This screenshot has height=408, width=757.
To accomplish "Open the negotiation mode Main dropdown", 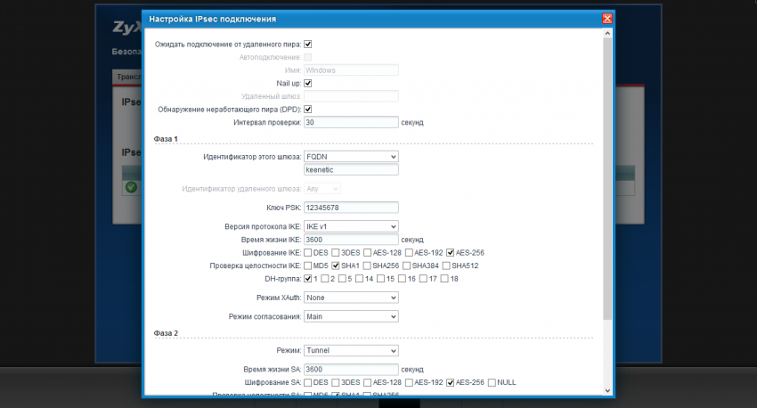I will [x=351, y=316].
